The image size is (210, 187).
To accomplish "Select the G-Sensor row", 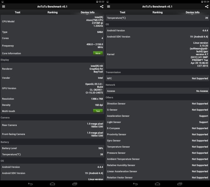I will coord(157,110).
